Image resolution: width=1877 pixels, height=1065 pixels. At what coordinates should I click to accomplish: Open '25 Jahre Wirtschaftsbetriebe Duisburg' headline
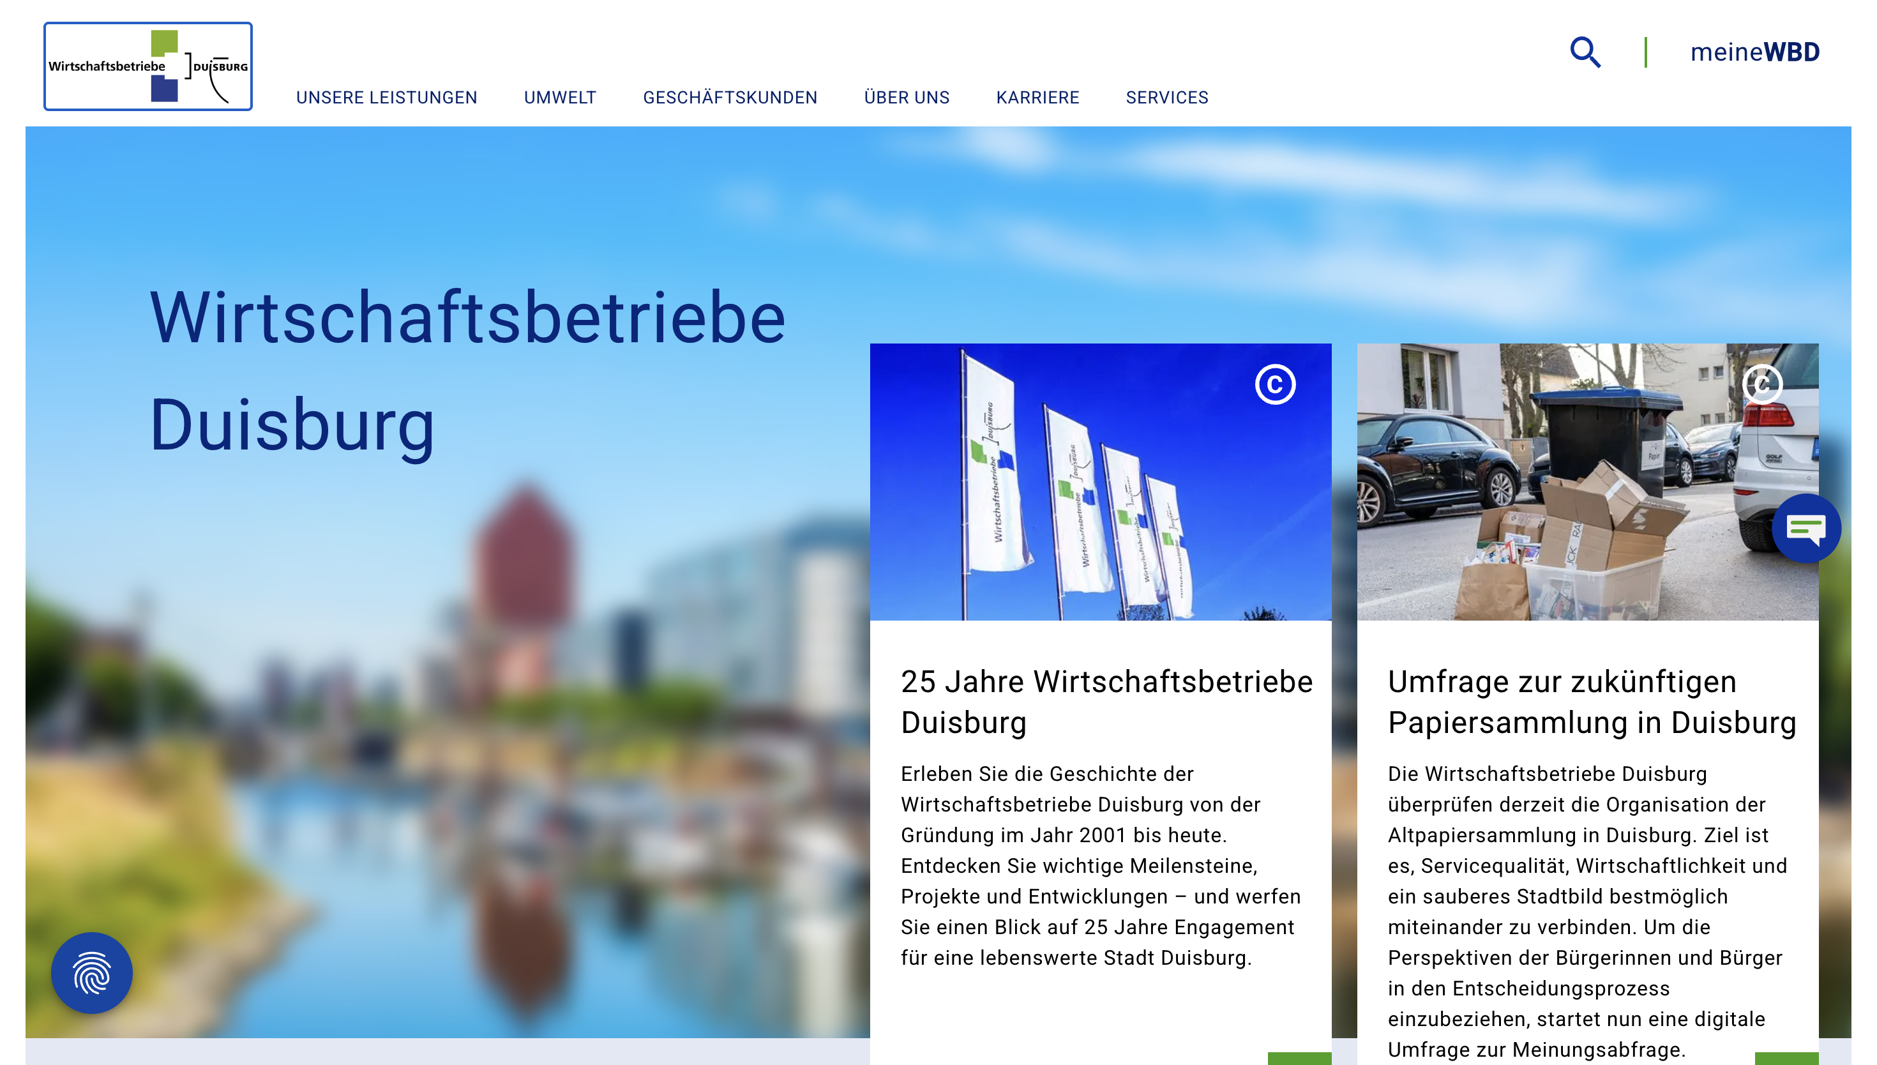[1106, 702]
